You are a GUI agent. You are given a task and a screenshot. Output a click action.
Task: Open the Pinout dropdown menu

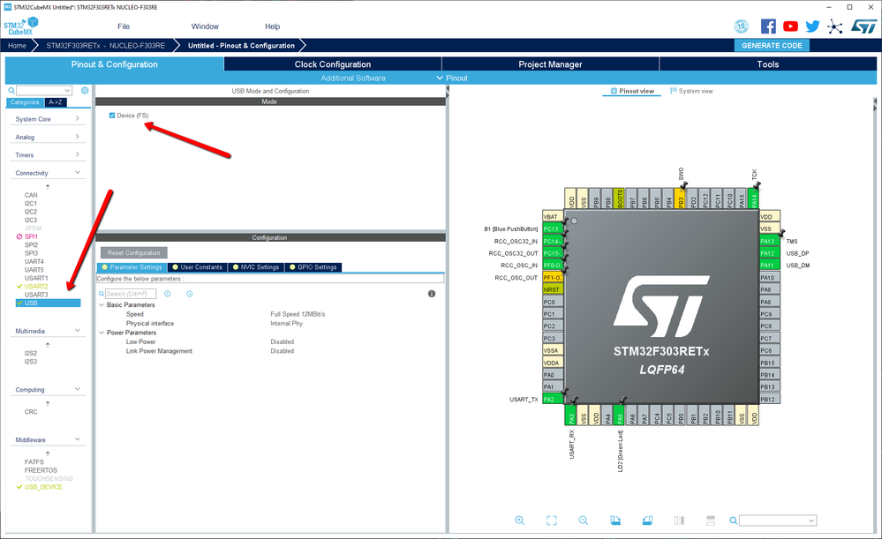pyautogui.click(x=452, y=79)
